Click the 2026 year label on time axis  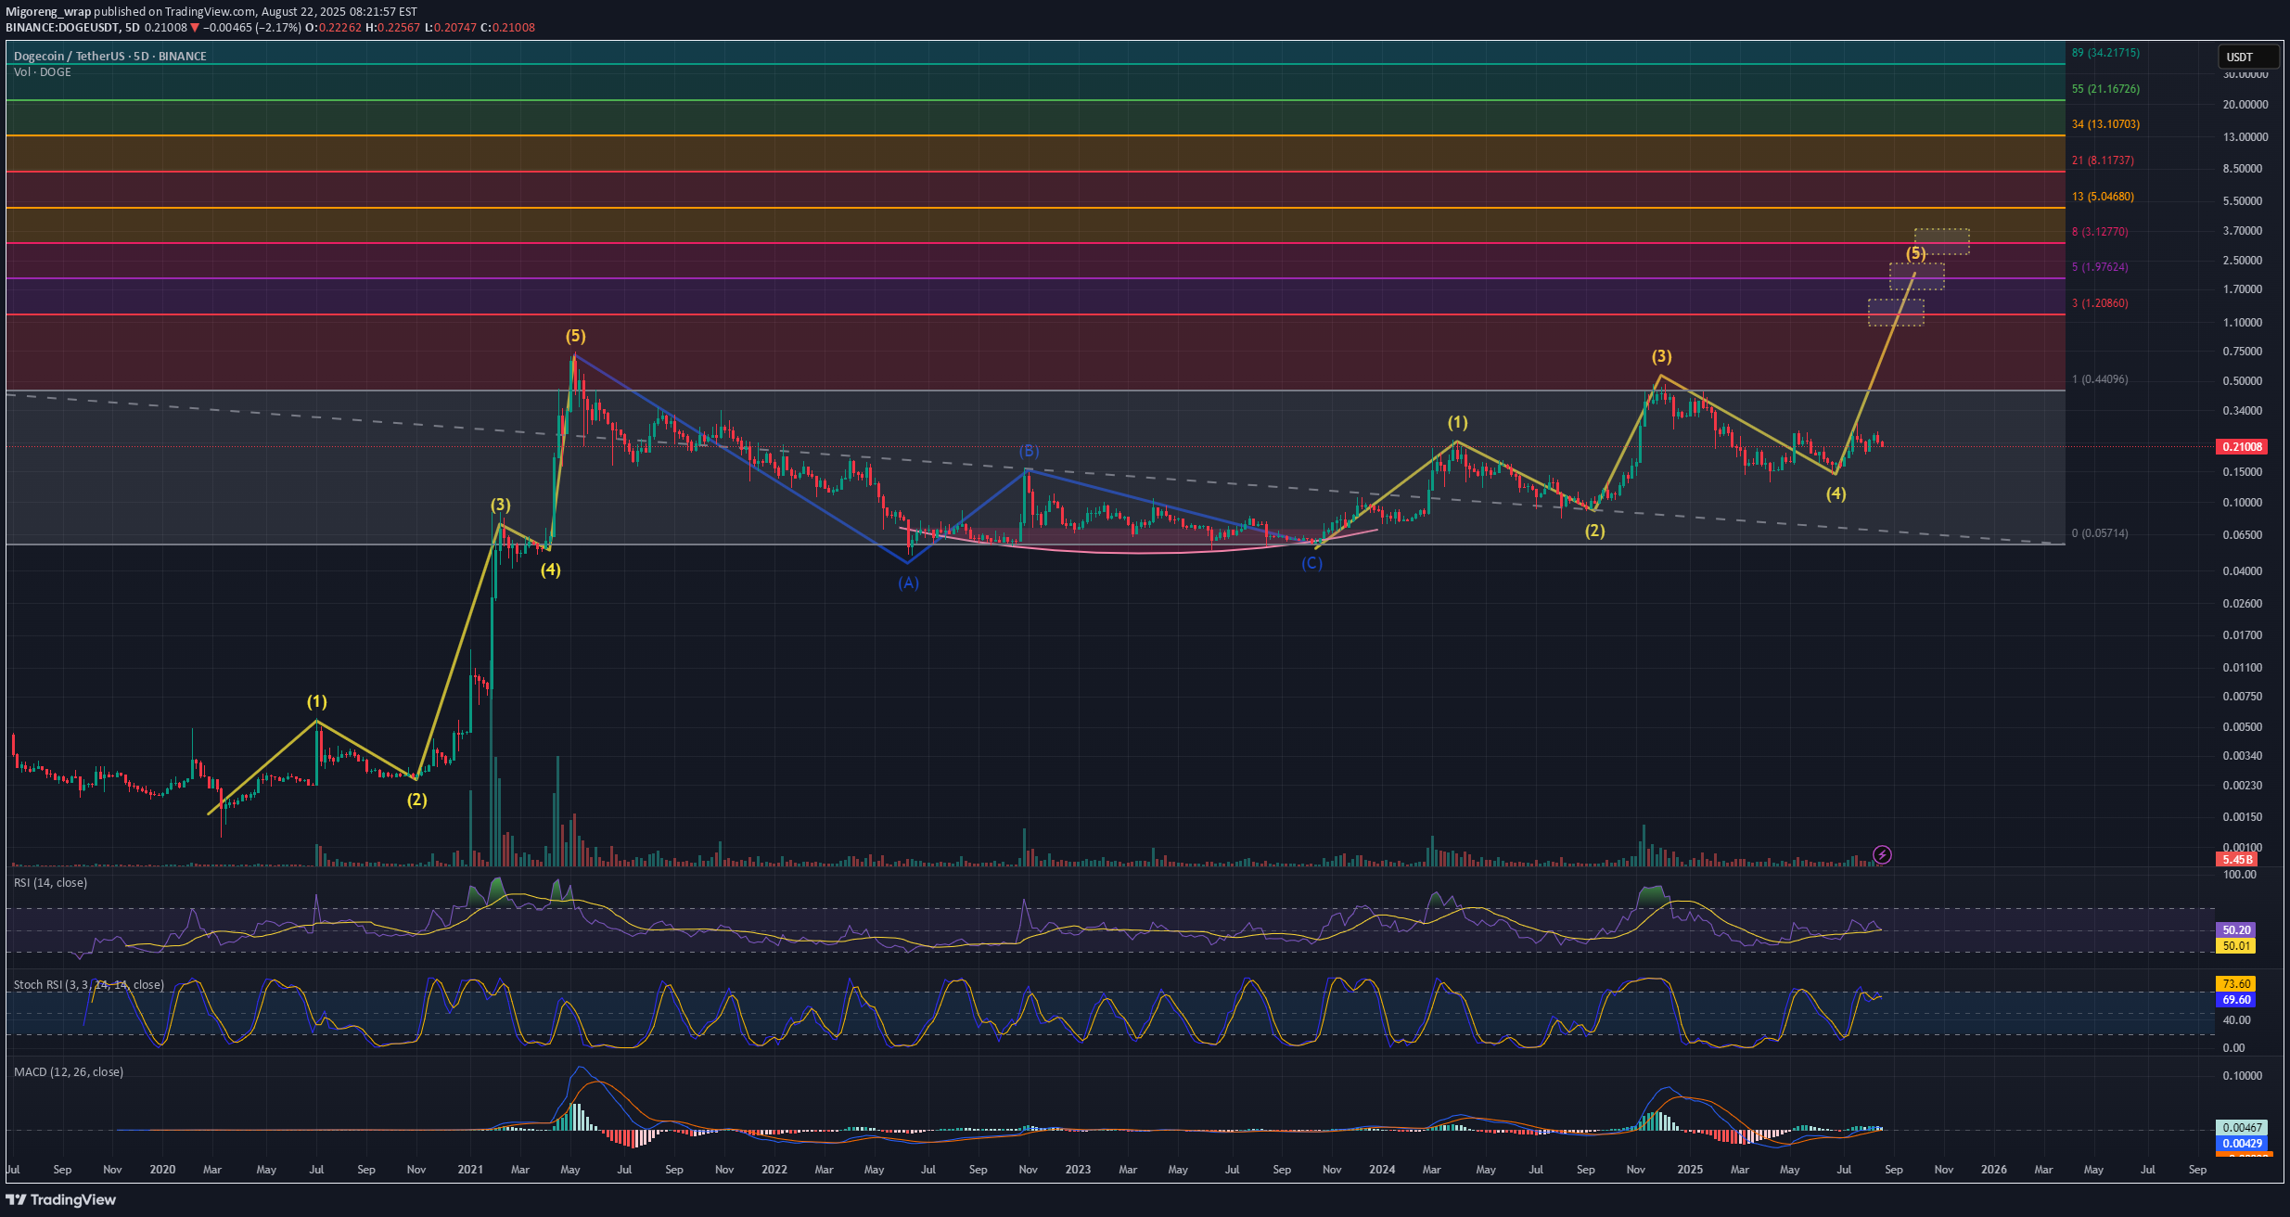pyautogui.click(x=1994, y=1170)
